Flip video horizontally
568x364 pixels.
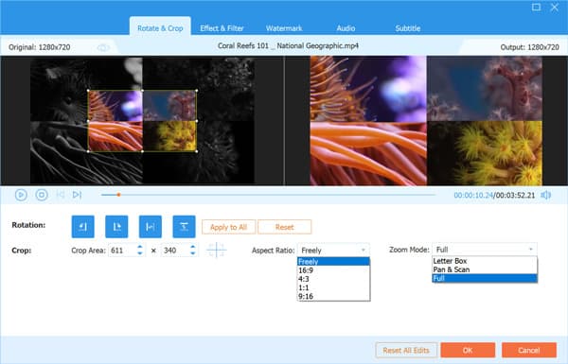151,227
